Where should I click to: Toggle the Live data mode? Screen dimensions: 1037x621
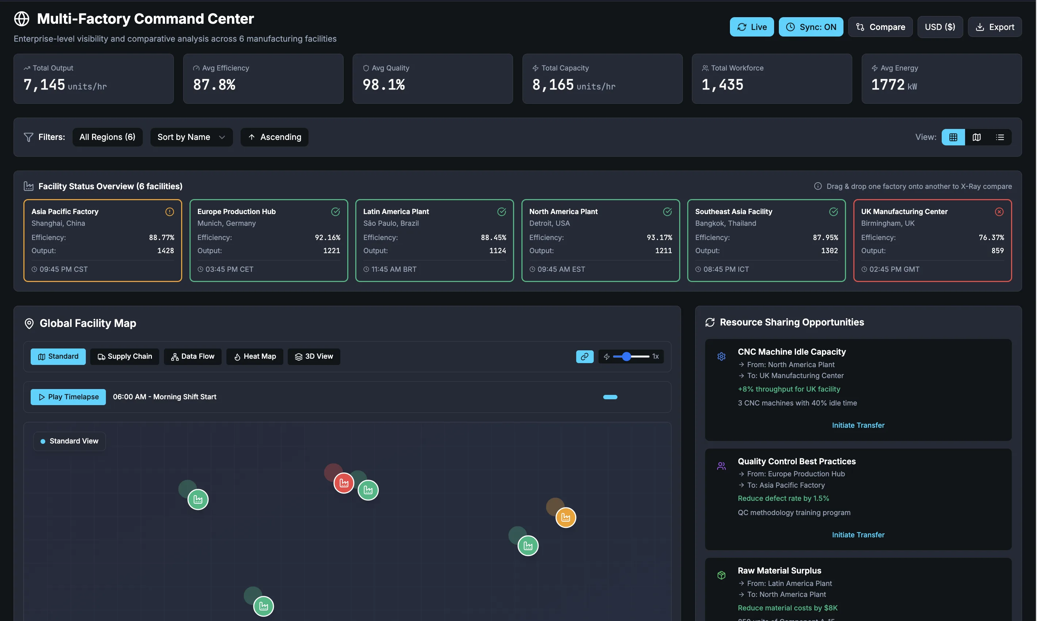click(752, 27)
